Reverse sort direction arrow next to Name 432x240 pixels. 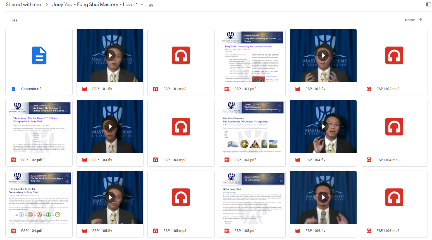point(420,20)
